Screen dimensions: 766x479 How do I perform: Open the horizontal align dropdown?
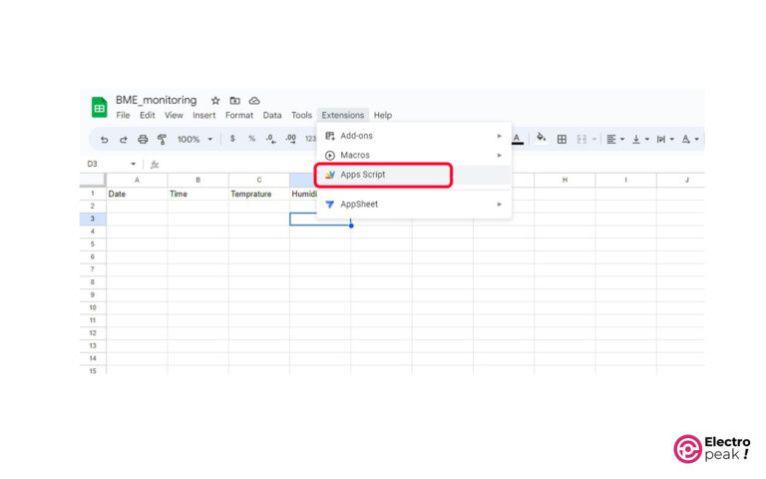(x=615, y=140)
